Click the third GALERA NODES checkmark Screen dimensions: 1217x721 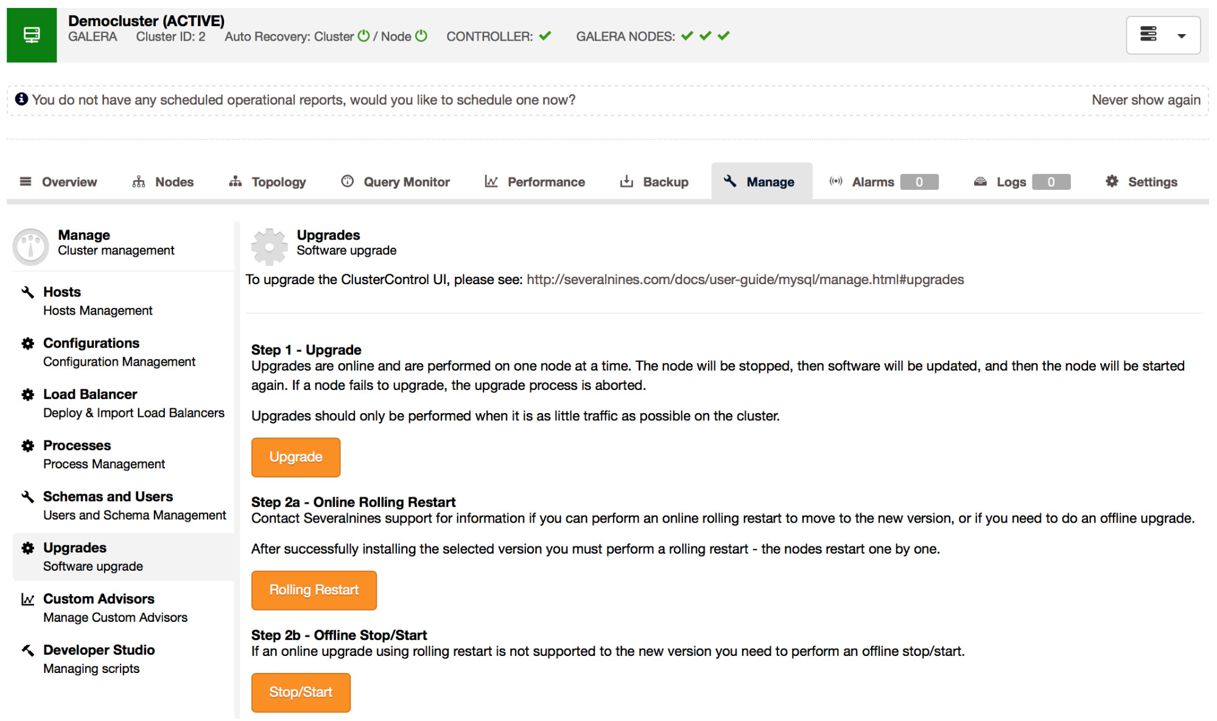pyautogui.click(x=723, y=36)
